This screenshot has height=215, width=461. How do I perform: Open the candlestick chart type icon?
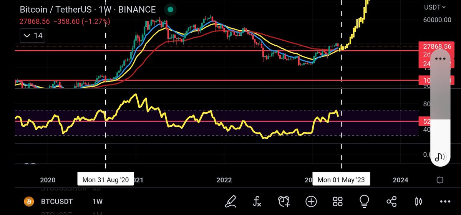[418, 201]
